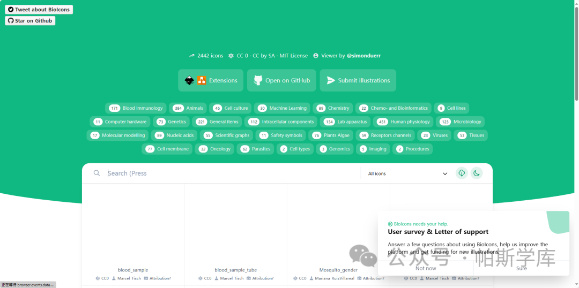Select the Safety symbols category
This screenshot has height=288, width=579.
(280, 135)
